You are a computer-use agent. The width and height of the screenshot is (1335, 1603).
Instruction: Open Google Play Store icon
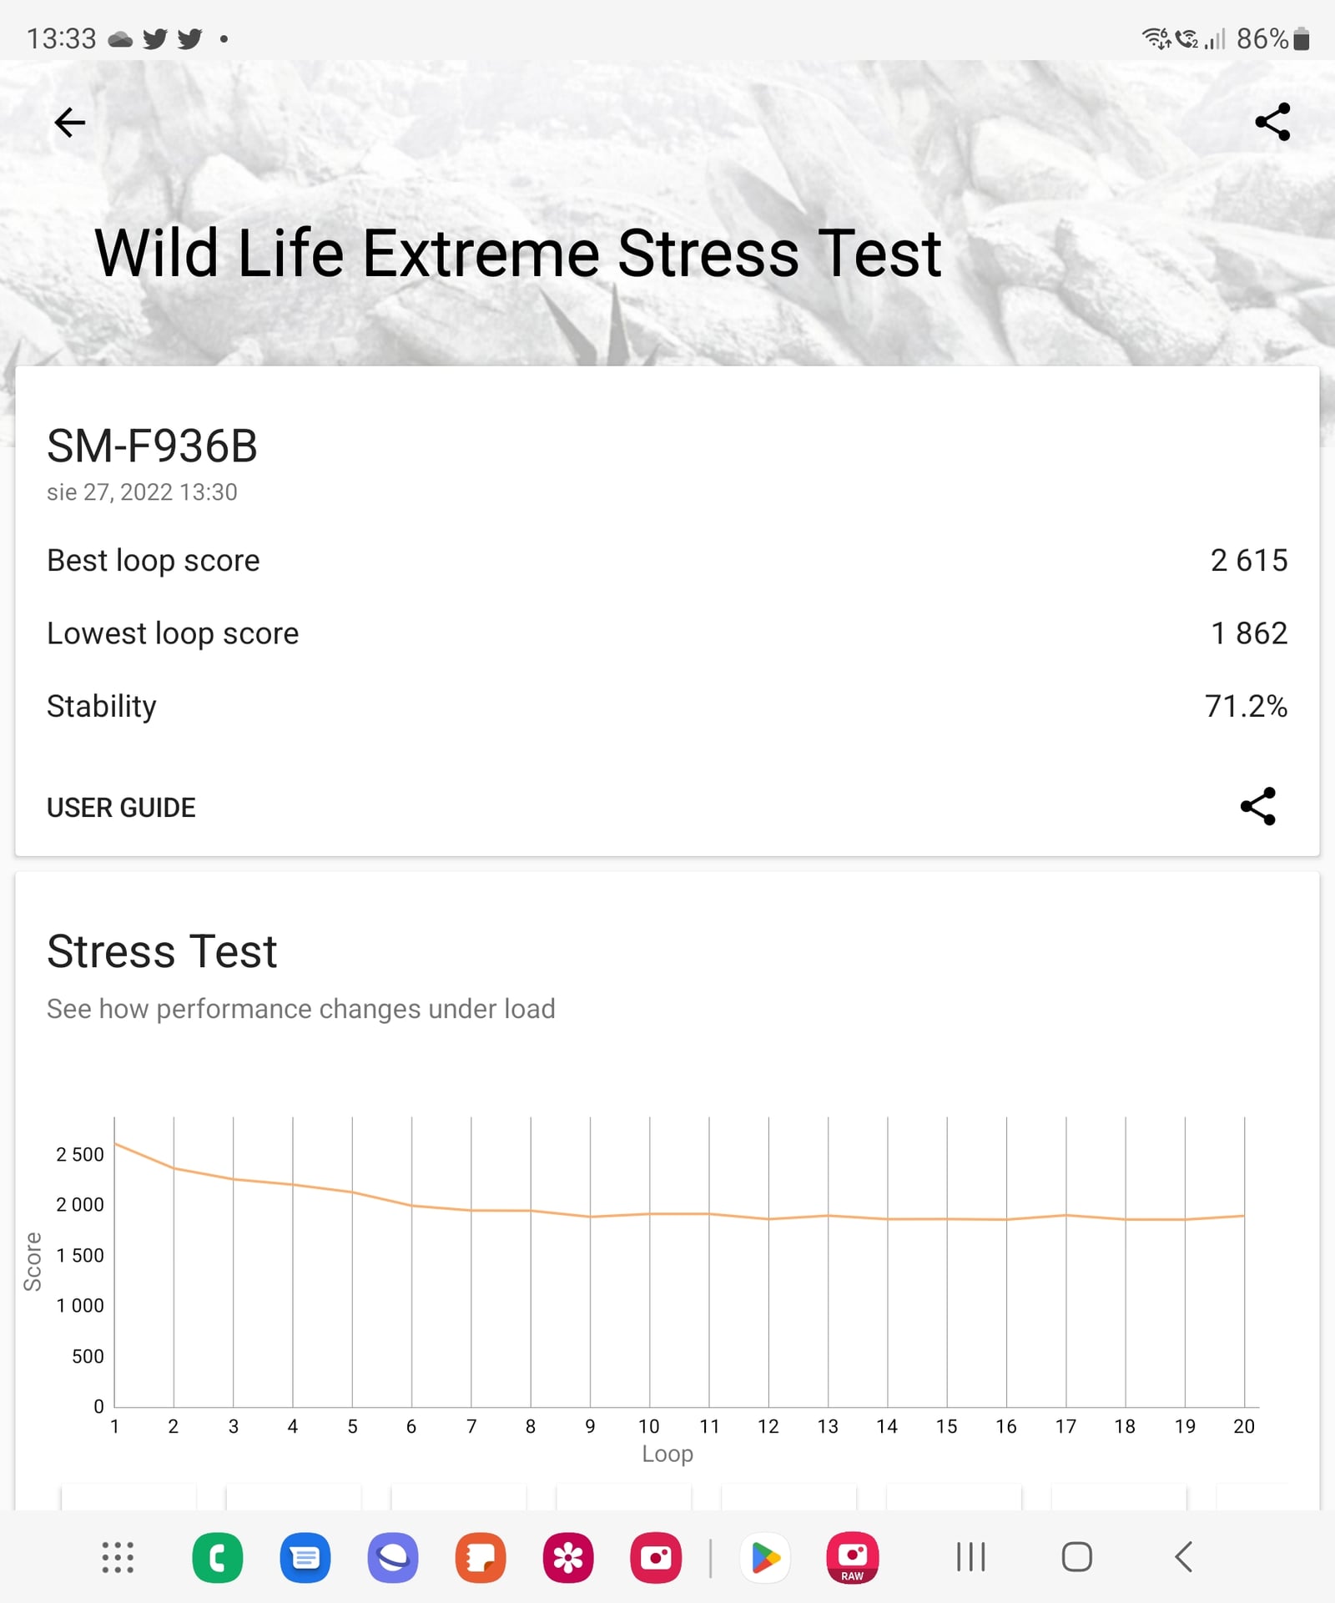[765, 1557]
